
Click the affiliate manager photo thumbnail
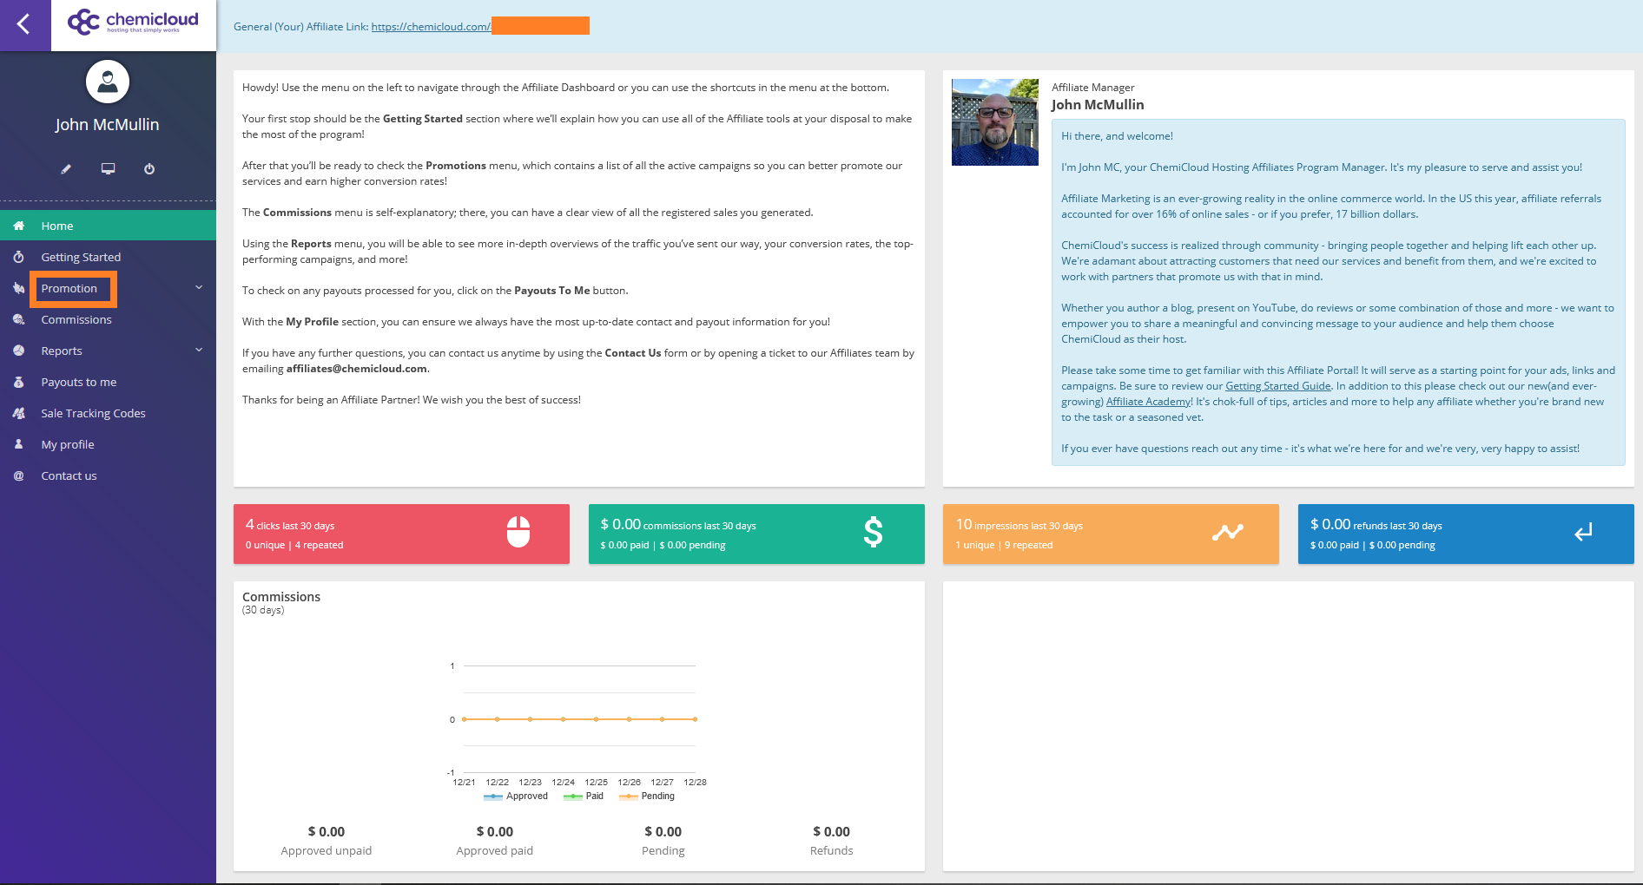[995, 122]
